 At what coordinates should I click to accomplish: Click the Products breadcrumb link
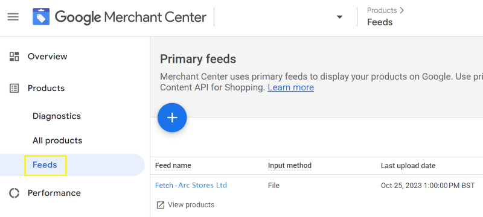click(x=382, y=10)
